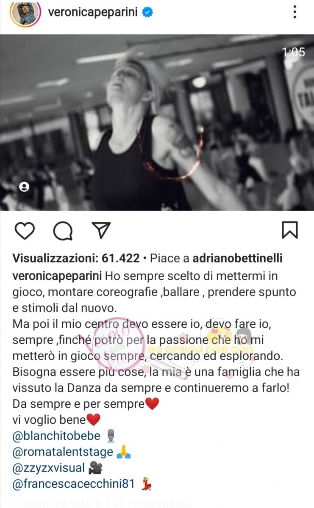
Task: Tap the Visualizzazioni 61.422 view count
Action: point(76,258)
